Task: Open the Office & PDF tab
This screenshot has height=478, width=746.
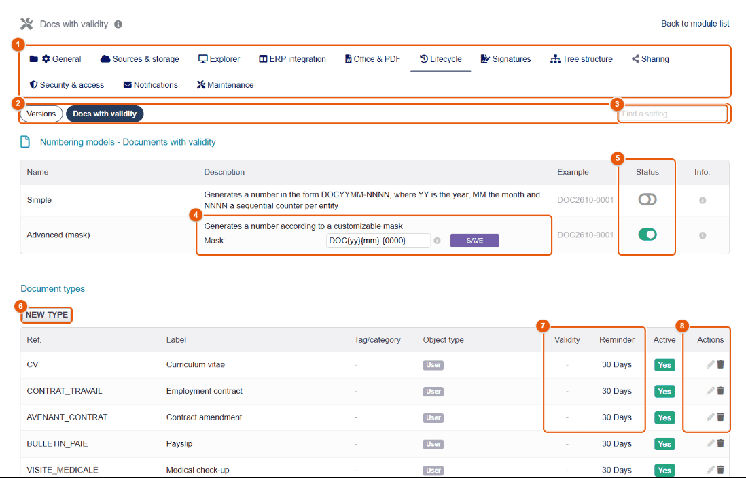Action: [x=372, y=59]
